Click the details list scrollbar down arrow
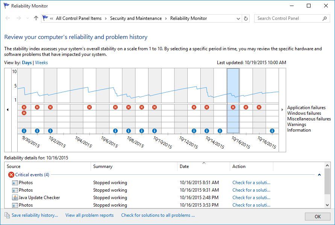Viewport: 335px width, 225px height. 327,205
